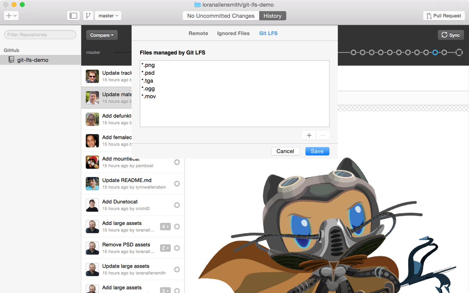Screen dimensions: 469x293
Task: Open the plus dropdown in the top-left corner
Action: [x=11, y=15]
